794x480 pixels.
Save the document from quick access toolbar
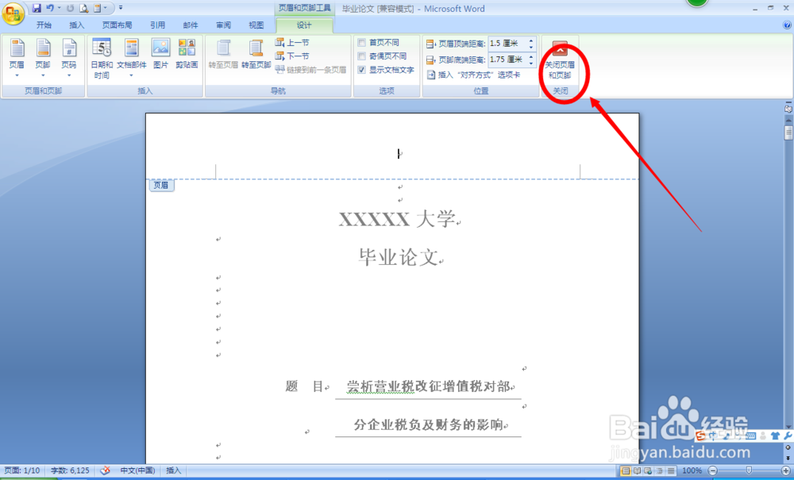click(37, 8)
